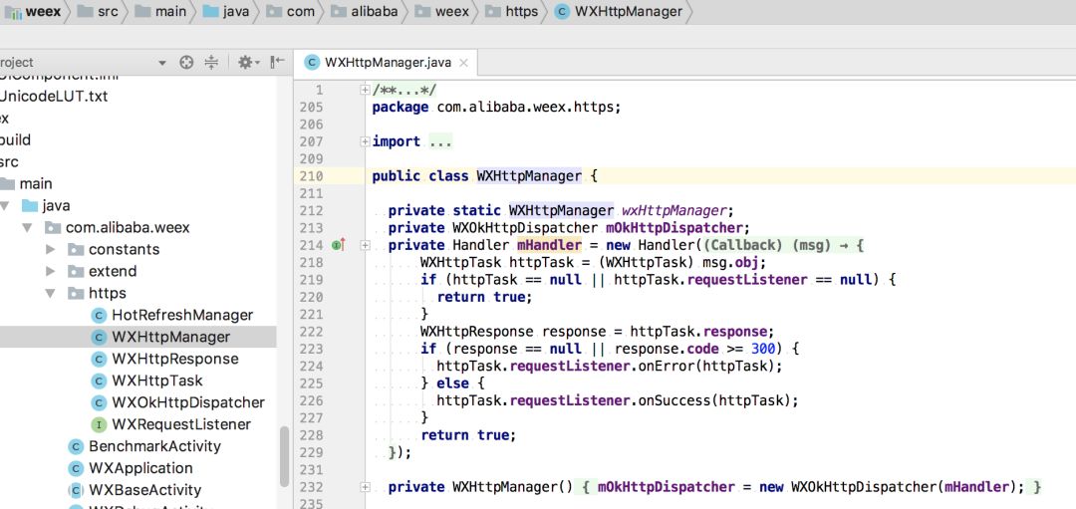Select the build folder in tree
This screenshot has width=1076, height=509.
point(15,139)
